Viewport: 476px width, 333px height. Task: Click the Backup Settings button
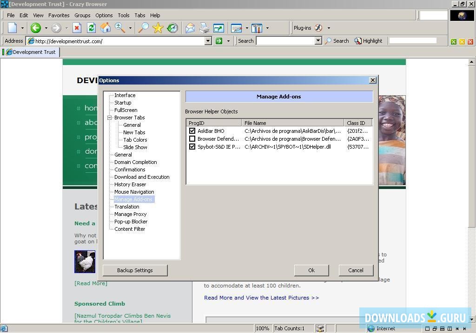pyautogui.click(x=135, y=270)
